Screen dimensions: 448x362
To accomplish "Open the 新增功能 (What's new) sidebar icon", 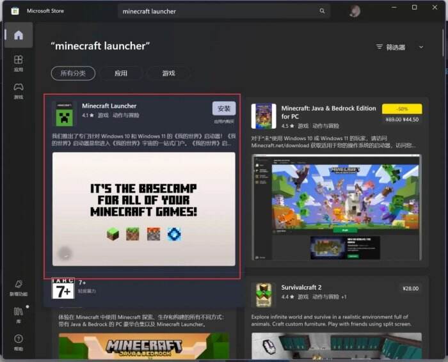I will 19,287.
